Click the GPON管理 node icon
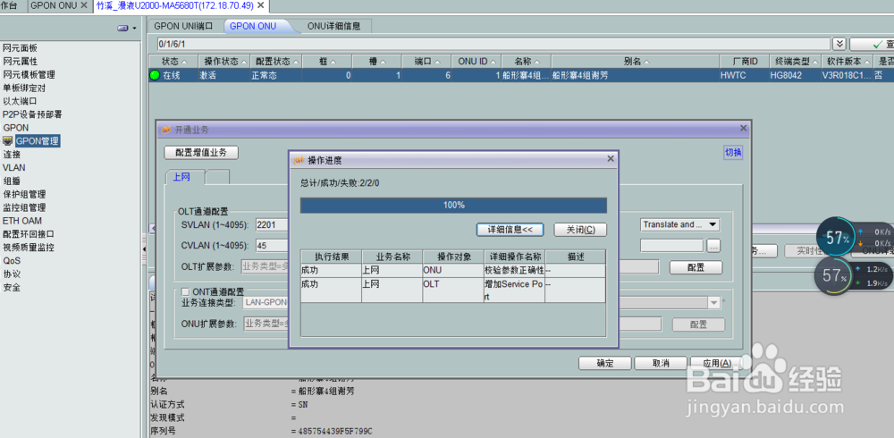The width and height of the screenshot is (894, 438). click(8, 141)
